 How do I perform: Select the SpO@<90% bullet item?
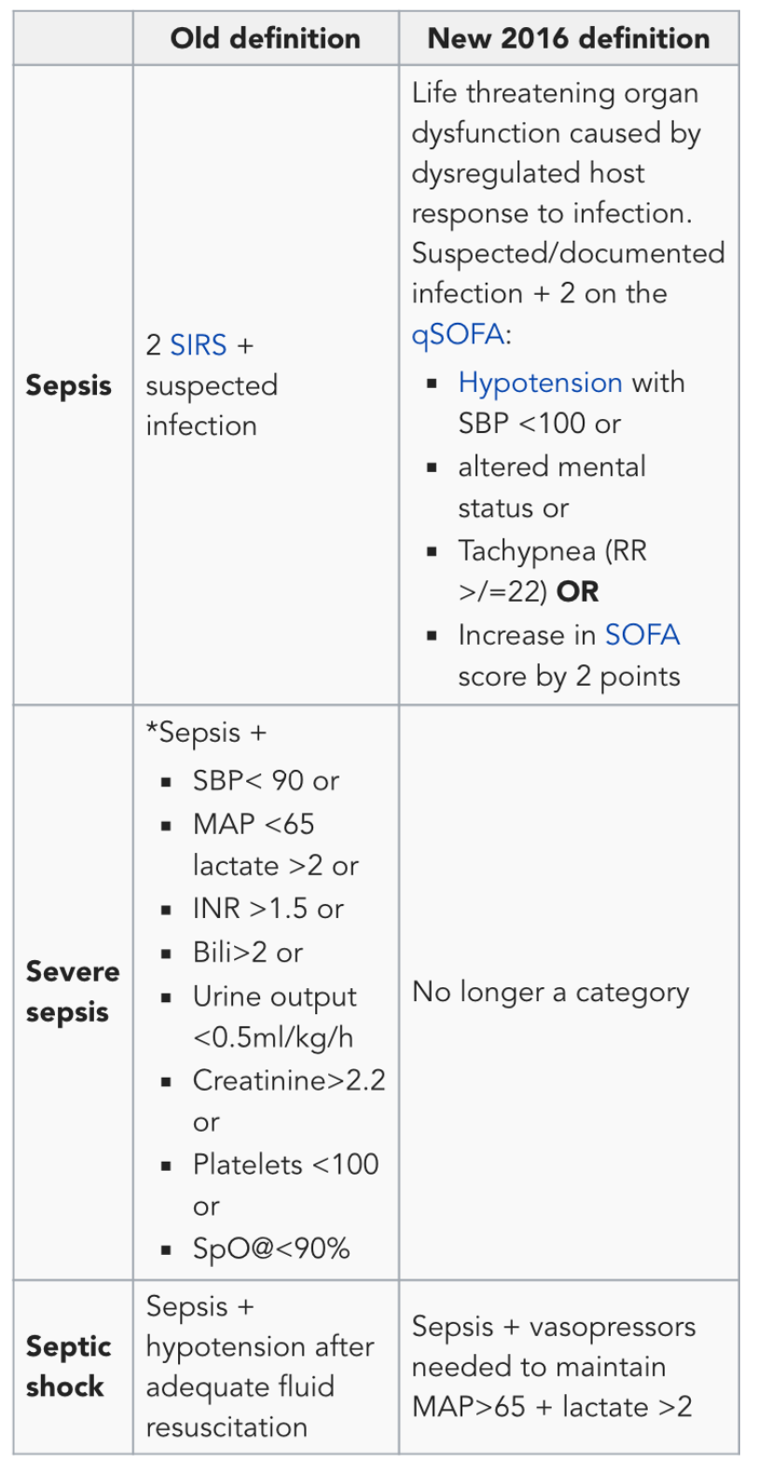click(270, 1249)
